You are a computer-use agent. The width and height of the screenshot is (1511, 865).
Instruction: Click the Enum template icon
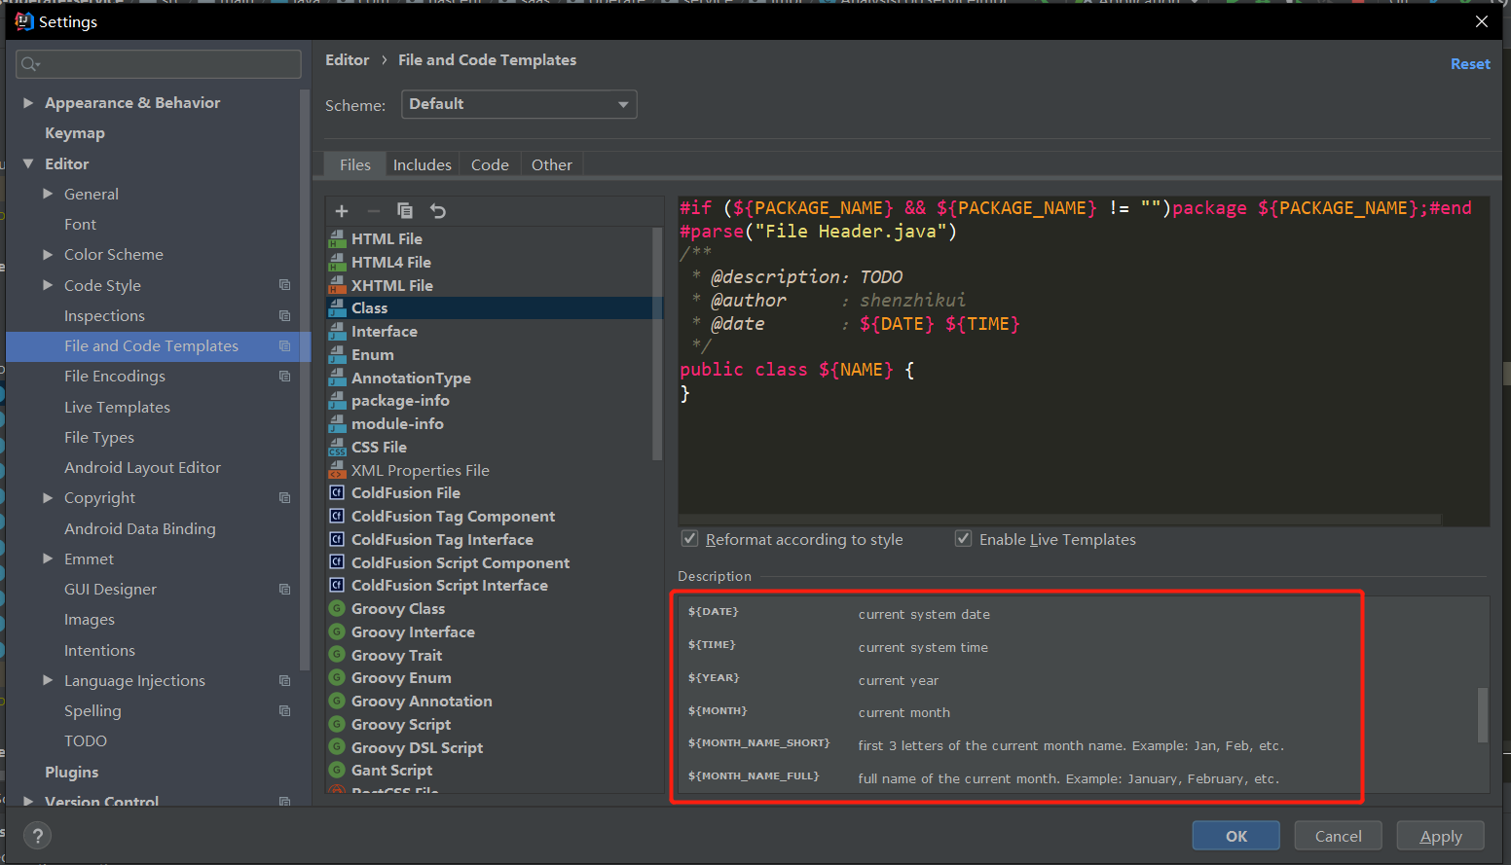(x=338, y=354)
